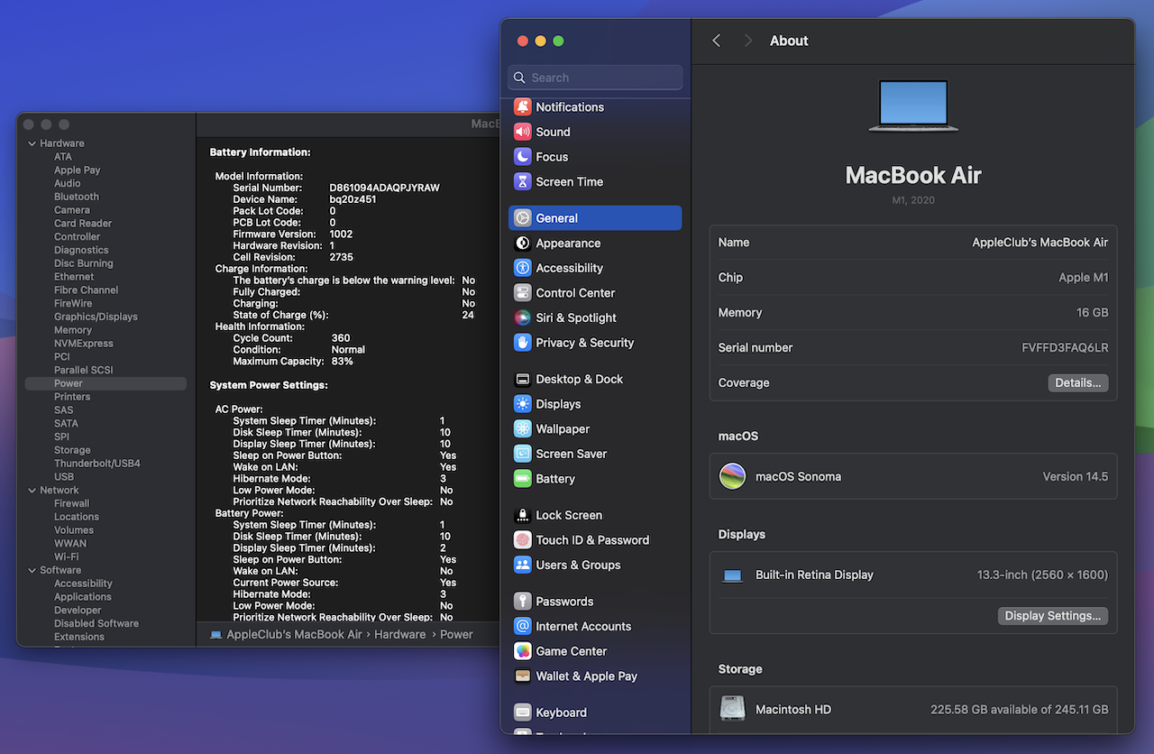1154x754 pixels.
Task: Open Lock Screen icon
Action: 523,515
